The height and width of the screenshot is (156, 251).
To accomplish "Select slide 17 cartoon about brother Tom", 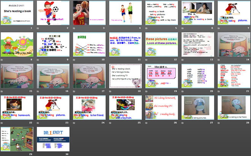I will point(89,76).
